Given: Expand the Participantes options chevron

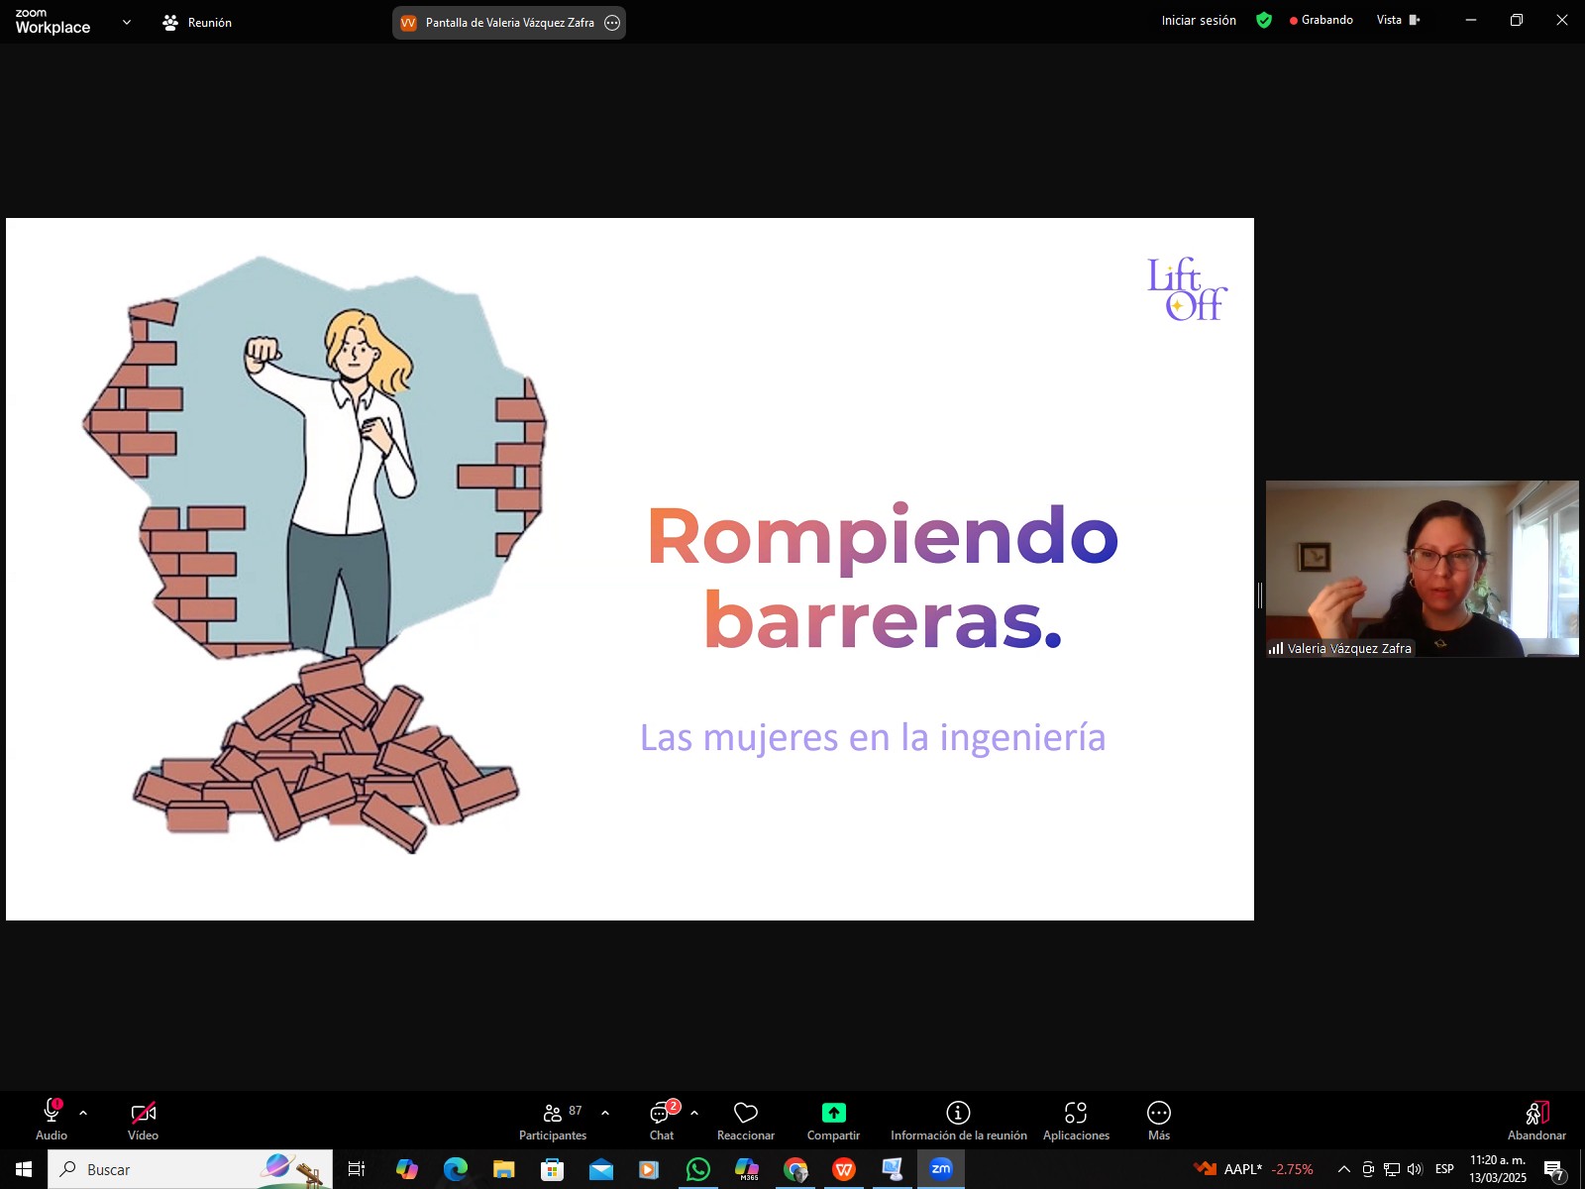Looking at the screenshot, I should pyautogui.click(x=605, y=1113).
